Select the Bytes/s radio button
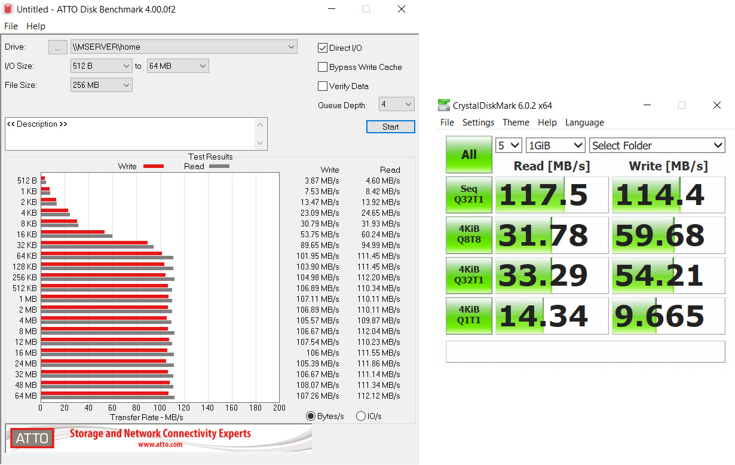 click(x=311, y=416)
